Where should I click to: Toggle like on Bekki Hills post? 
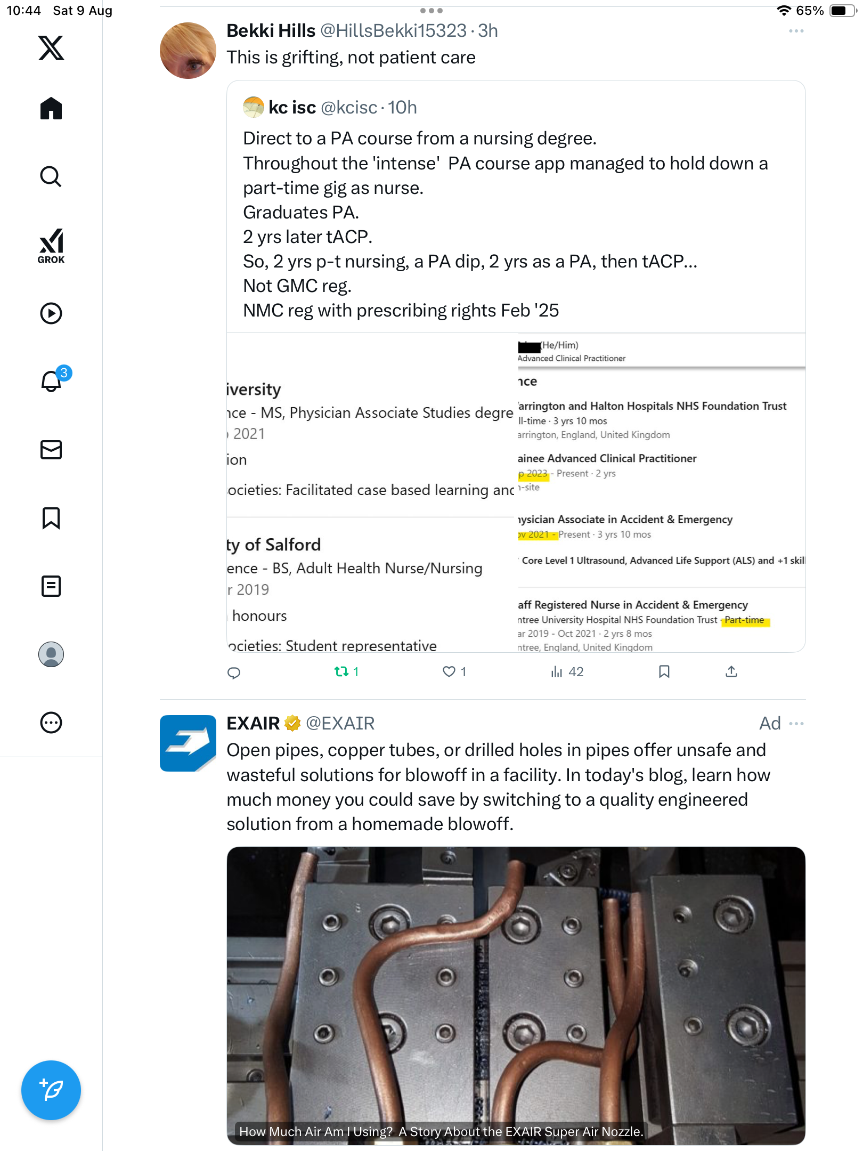449,671
